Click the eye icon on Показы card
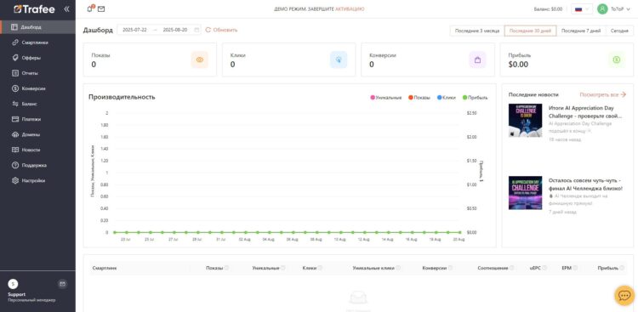The height and width of the screenshot is (312, 638). tap(199, 60)
